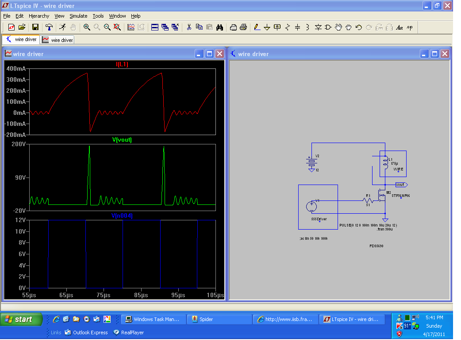Switch to Windows Task Manager in taskbar
This screenshot has height=340, width=461.
pos(154,319)
